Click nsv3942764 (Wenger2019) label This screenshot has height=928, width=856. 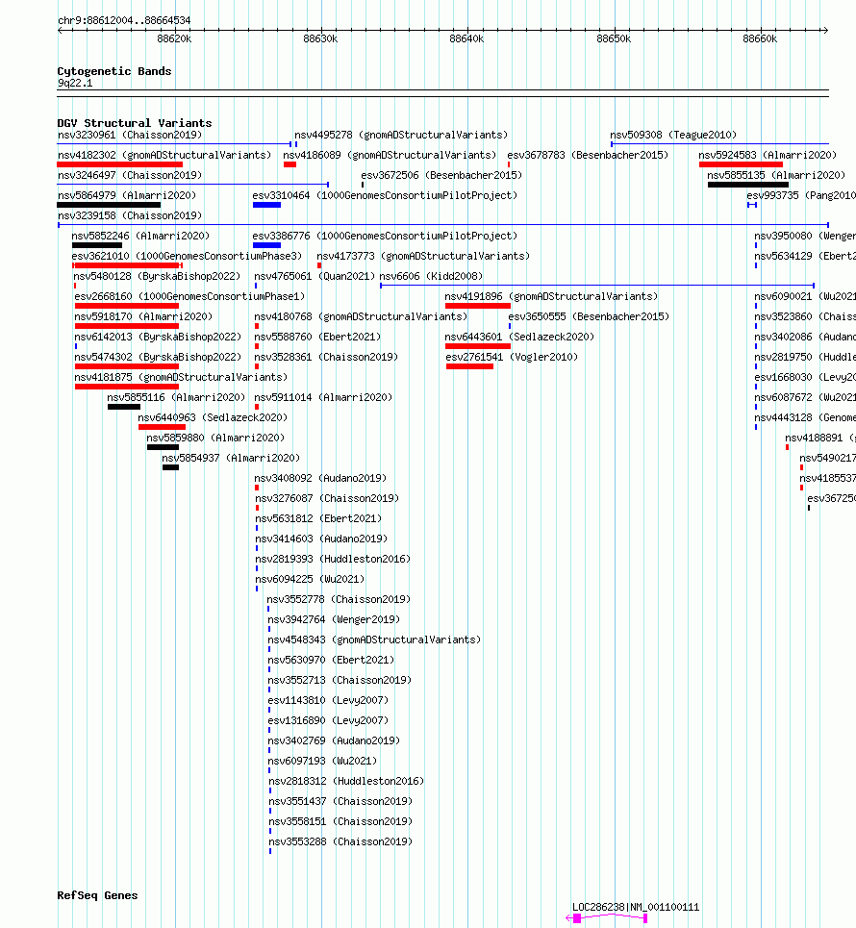tap(334, 619)
